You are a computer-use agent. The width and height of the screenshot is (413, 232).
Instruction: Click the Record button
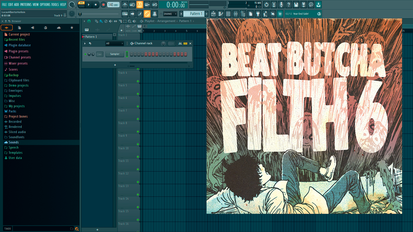point(103,5)
